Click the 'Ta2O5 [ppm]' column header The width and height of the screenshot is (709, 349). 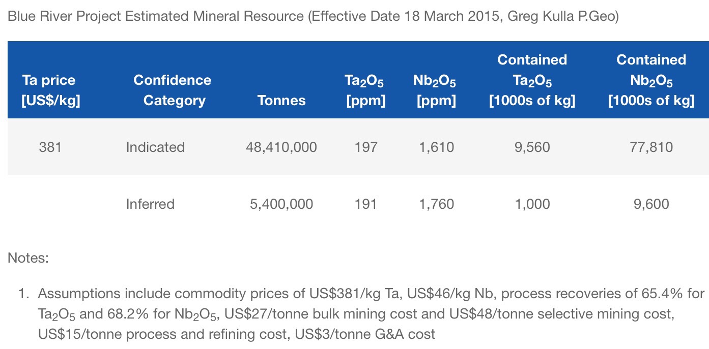click(365, 90)
